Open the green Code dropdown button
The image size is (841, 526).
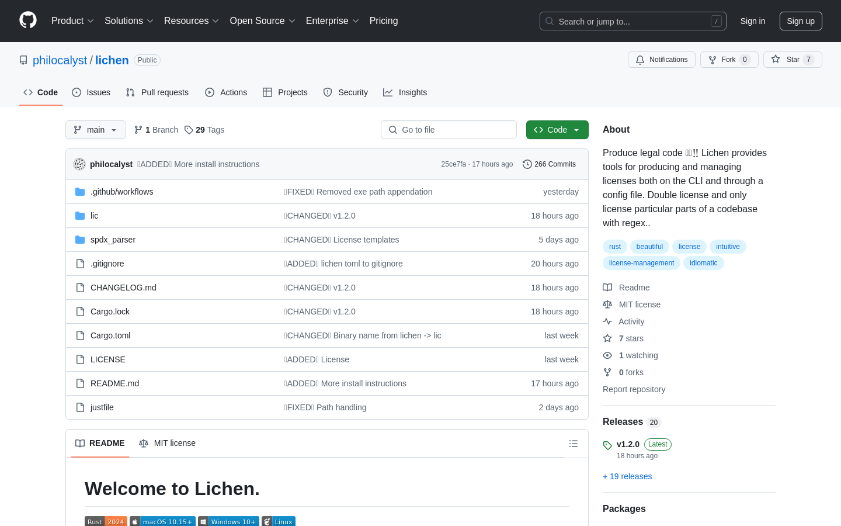tap(557, 130)
